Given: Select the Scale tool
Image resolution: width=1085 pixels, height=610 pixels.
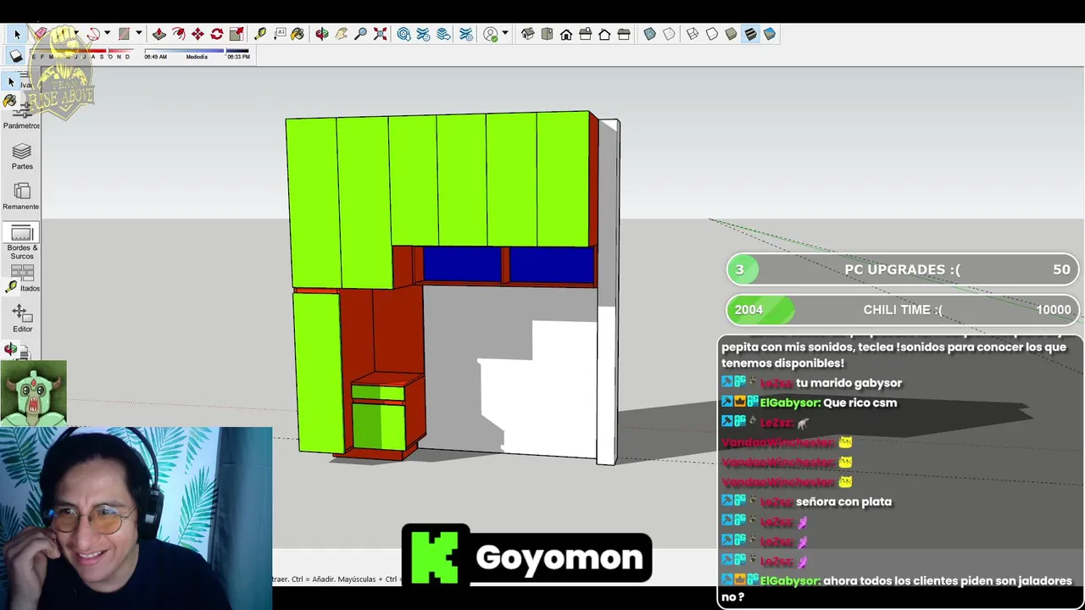Looking at the screenshot, I should [x=236, y=34].
